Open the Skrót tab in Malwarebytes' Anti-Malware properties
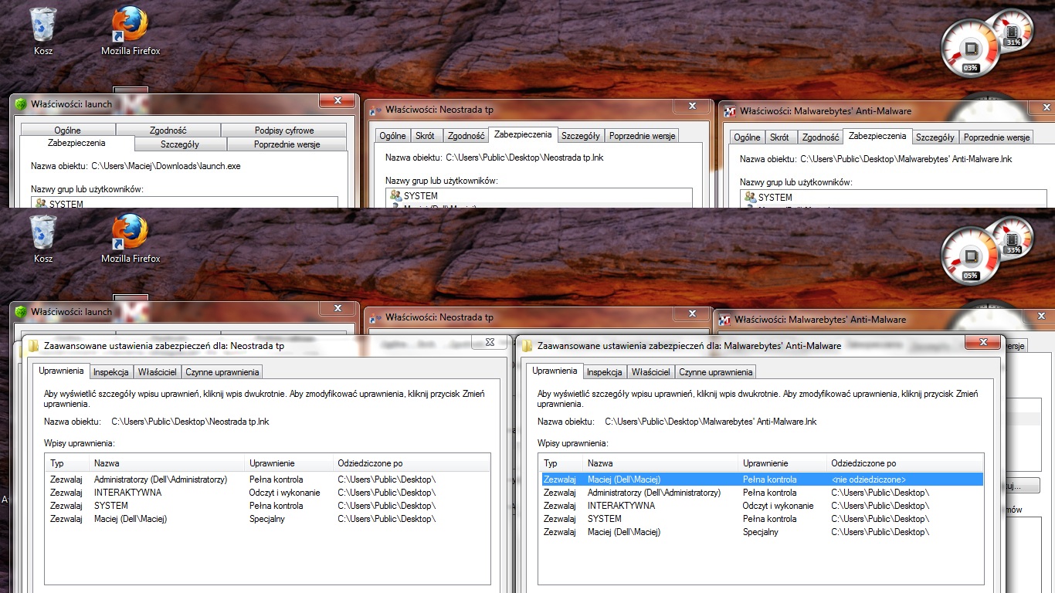The width and height of the screenshot is (1055, 593). pos(780,137)
